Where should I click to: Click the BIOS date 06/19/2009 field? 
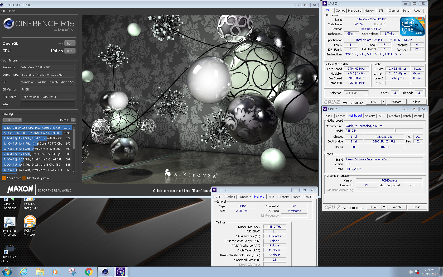pyautogui.click(x=384, y=169)
